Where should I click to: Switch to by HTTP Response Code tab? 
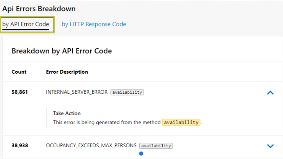point(94,24)
